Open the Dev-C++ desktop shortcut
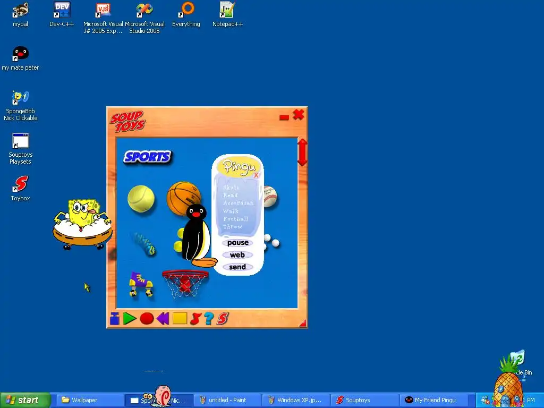544x408 pixels. pos(62,14)
